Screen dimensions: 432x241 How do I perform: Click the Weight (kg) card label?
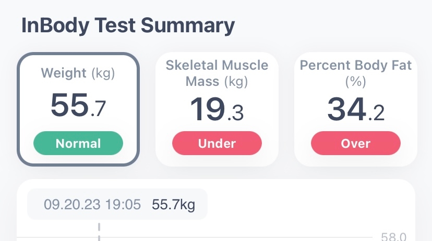click(78, 74)
